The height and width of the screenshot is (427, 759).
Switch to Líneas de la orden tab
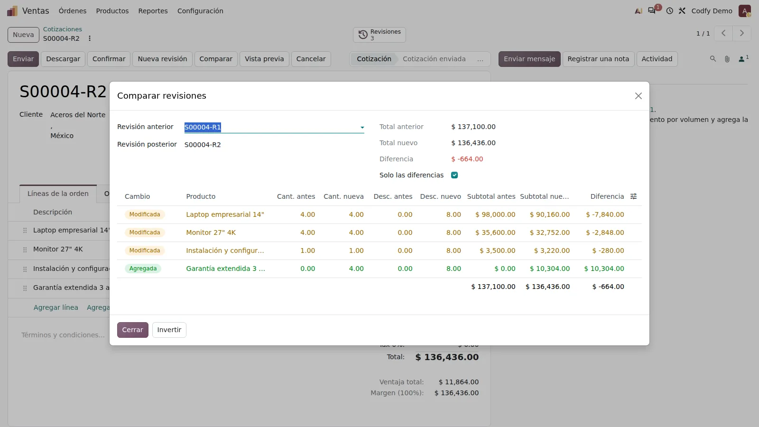pos(58,194)
